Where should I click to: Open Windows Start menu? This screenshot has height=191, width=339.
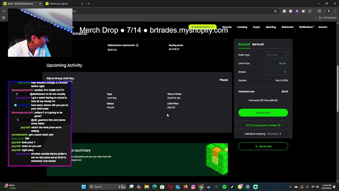[84, 187]
